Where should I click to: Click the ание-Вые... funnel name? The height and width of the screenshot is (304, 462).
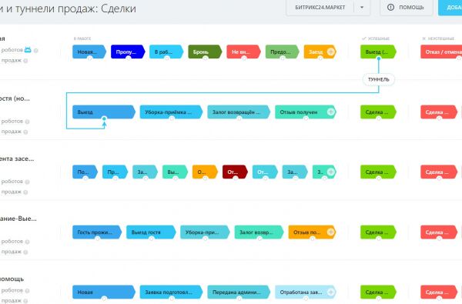[18, 219]
